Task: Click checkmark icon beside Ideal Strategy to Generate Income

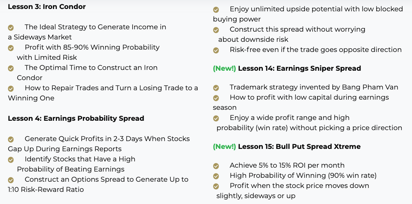Action: point(11,27)
